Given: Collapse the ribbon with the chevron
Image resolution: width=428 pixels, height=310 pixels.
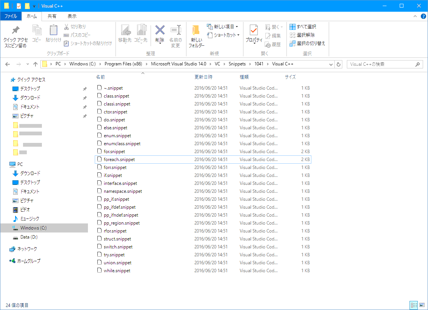Looking at the screenshot, I should pos(415,16).
